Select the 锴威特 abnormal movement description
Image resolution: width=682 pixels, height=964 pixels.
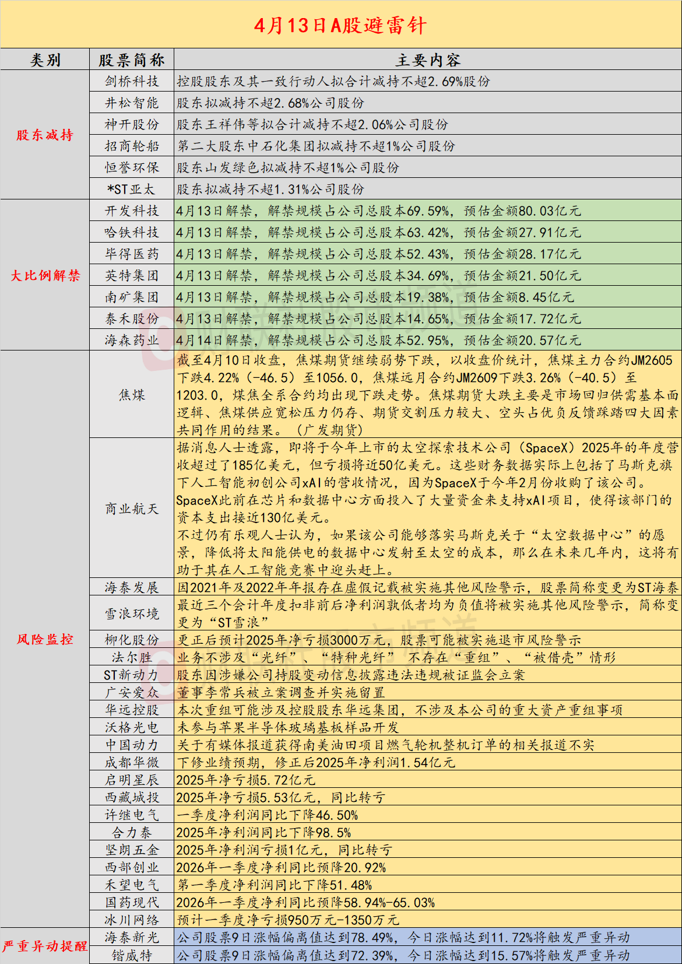point(403,955)
